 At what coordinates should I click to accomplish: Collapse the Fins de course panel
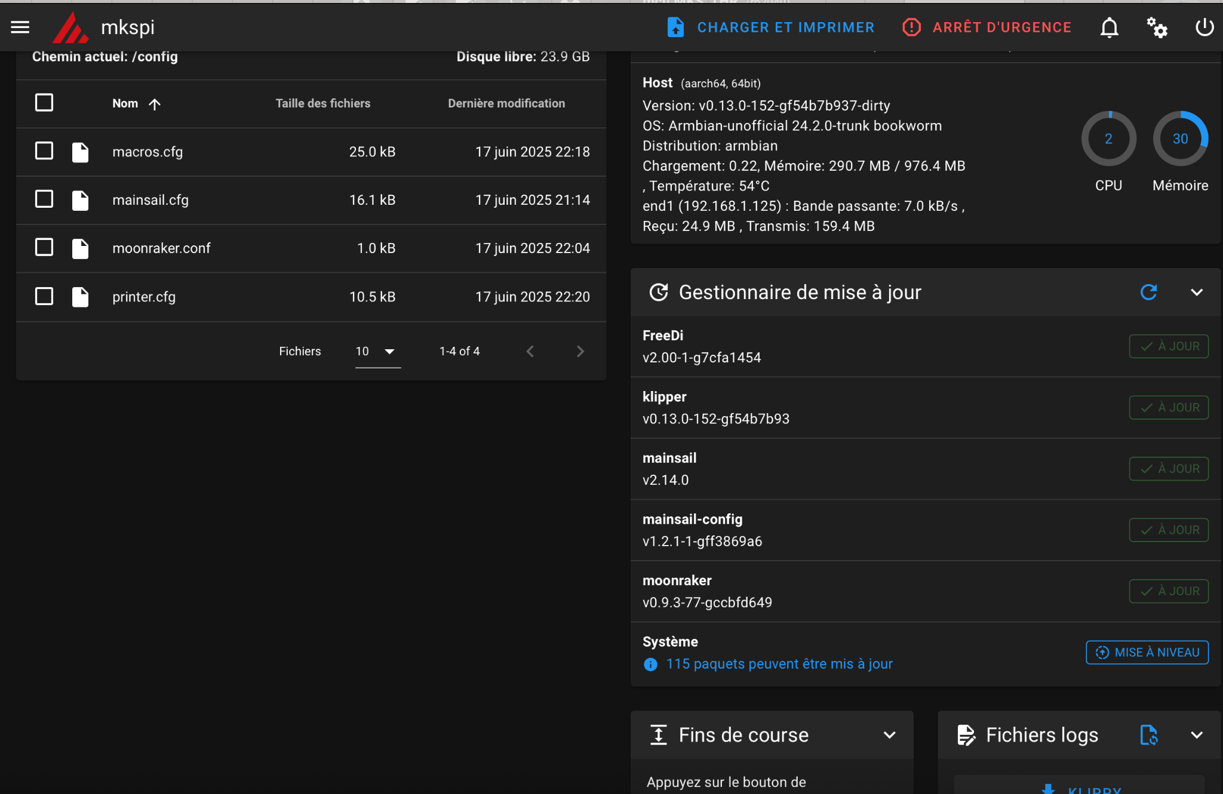tap(889, 735)
